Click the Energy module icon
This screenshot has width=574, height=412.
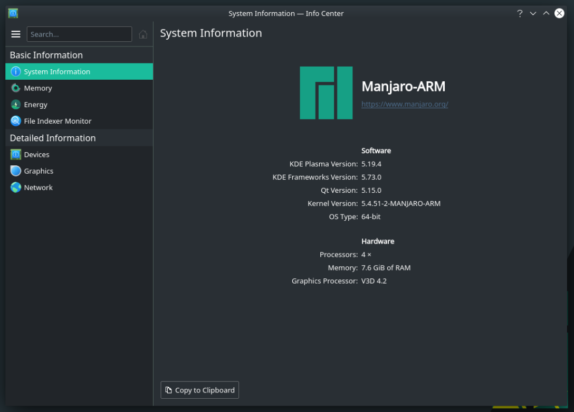click(x=16, y=105)
